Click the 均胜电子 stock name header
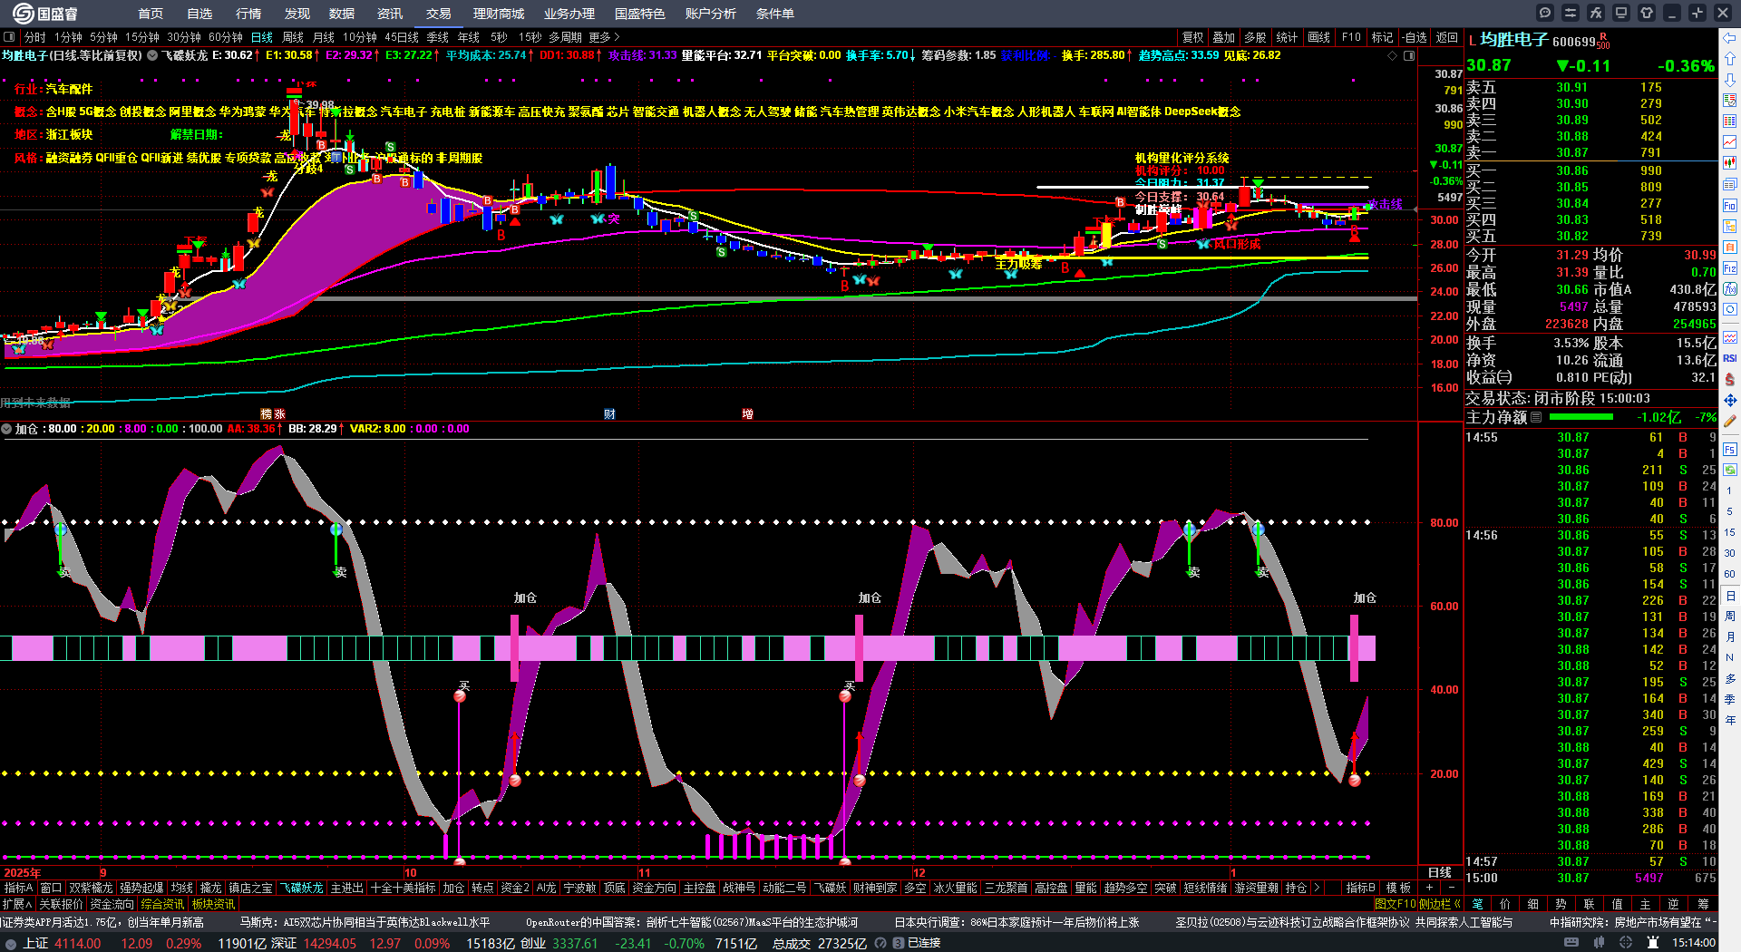 [1513, 40]
